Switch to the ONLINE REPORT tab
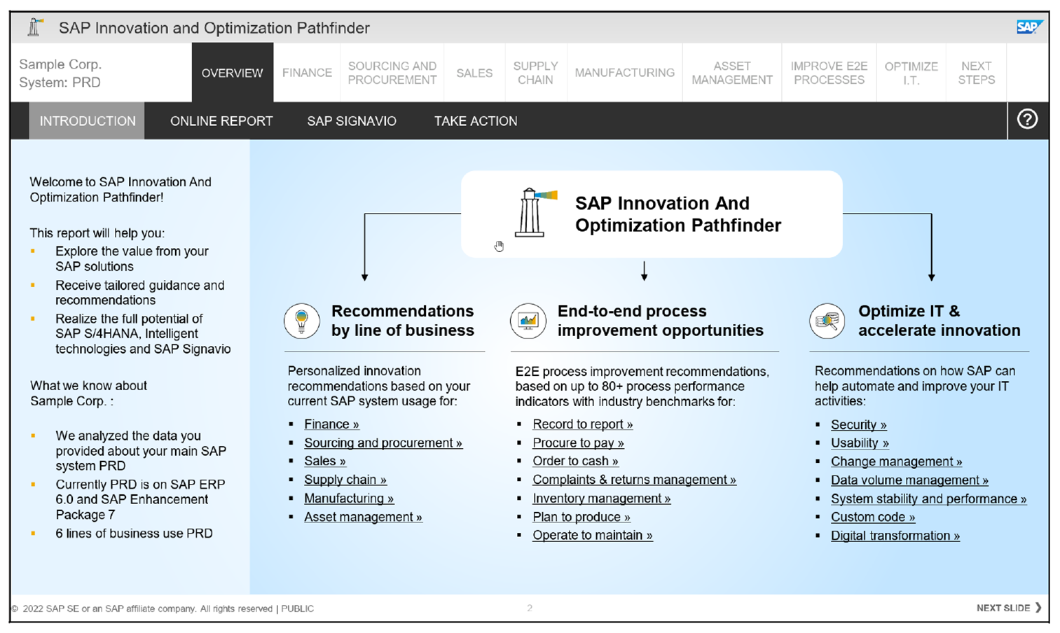Screen dimensions: 1060x633 (x=221, y=120)
